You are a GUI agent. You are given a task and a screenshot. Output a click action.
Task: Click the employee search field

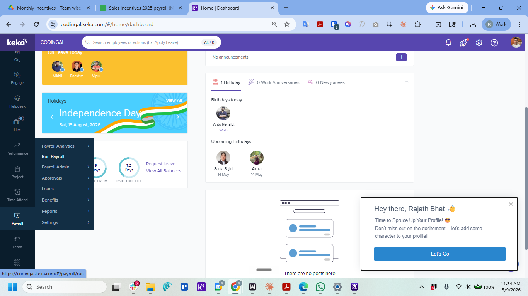pos(151,42)
